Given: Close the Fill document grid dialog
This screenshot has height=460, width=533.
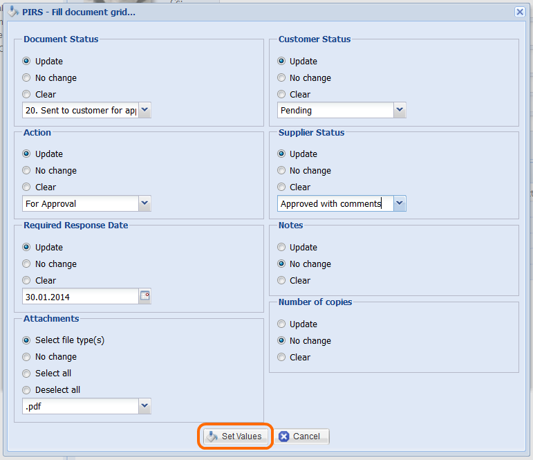Looking at the screenshot, I should [520, 12].
